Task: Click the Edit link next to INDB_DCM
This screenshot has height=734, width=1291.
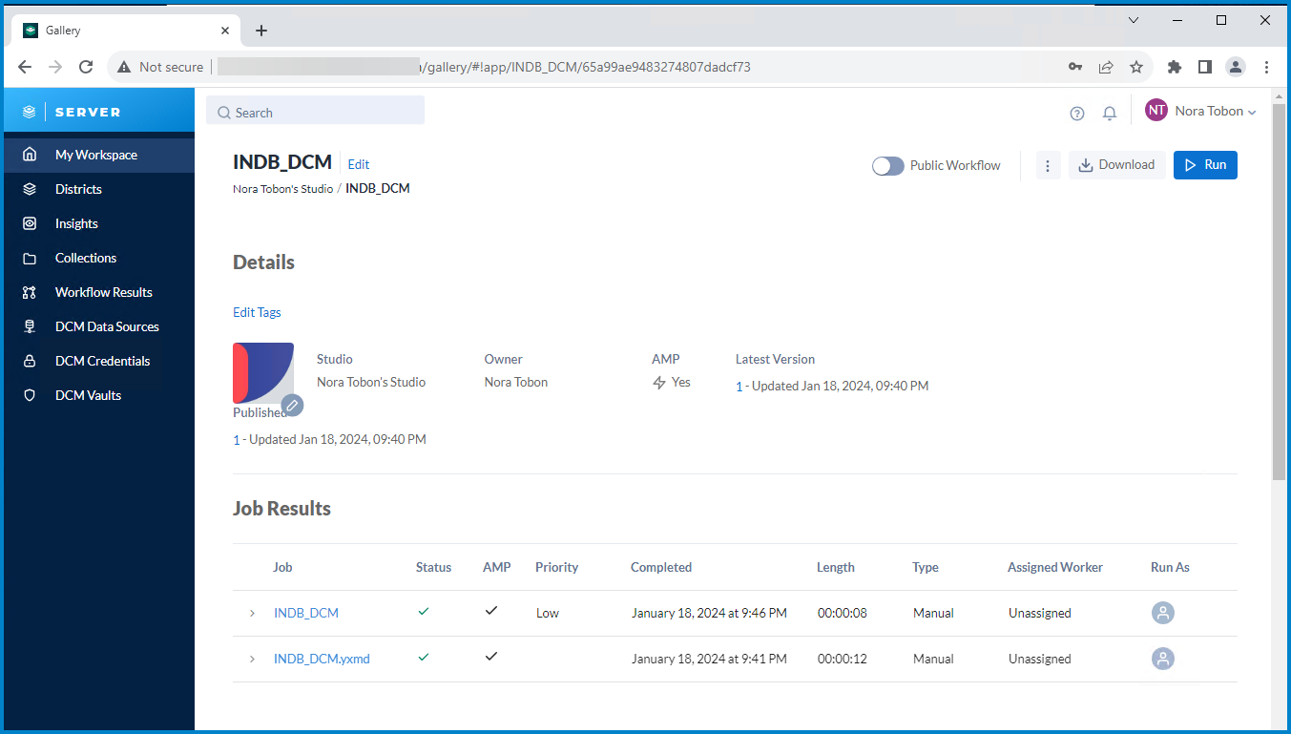Action: point(359,164)
